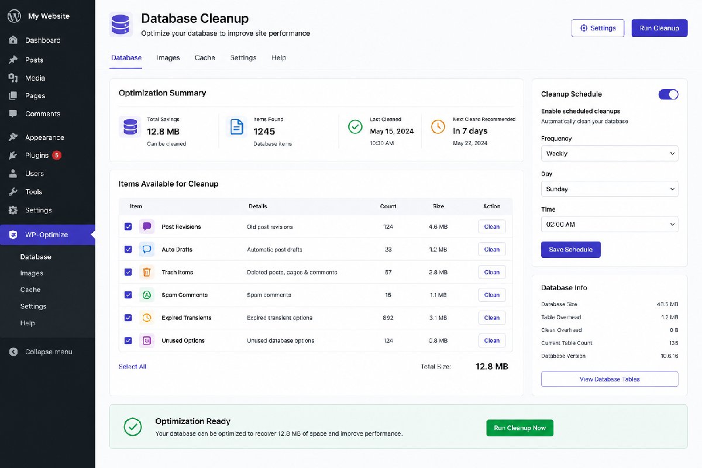This screenshot has width=702, height=468.
Task: Click the Collapse menu arrow icon
Action: click(x=13, y=352)
